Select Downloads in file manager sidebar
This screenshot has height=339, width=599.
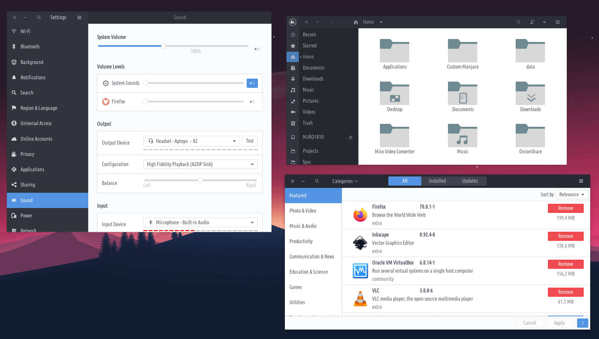(x=313, y=79)
